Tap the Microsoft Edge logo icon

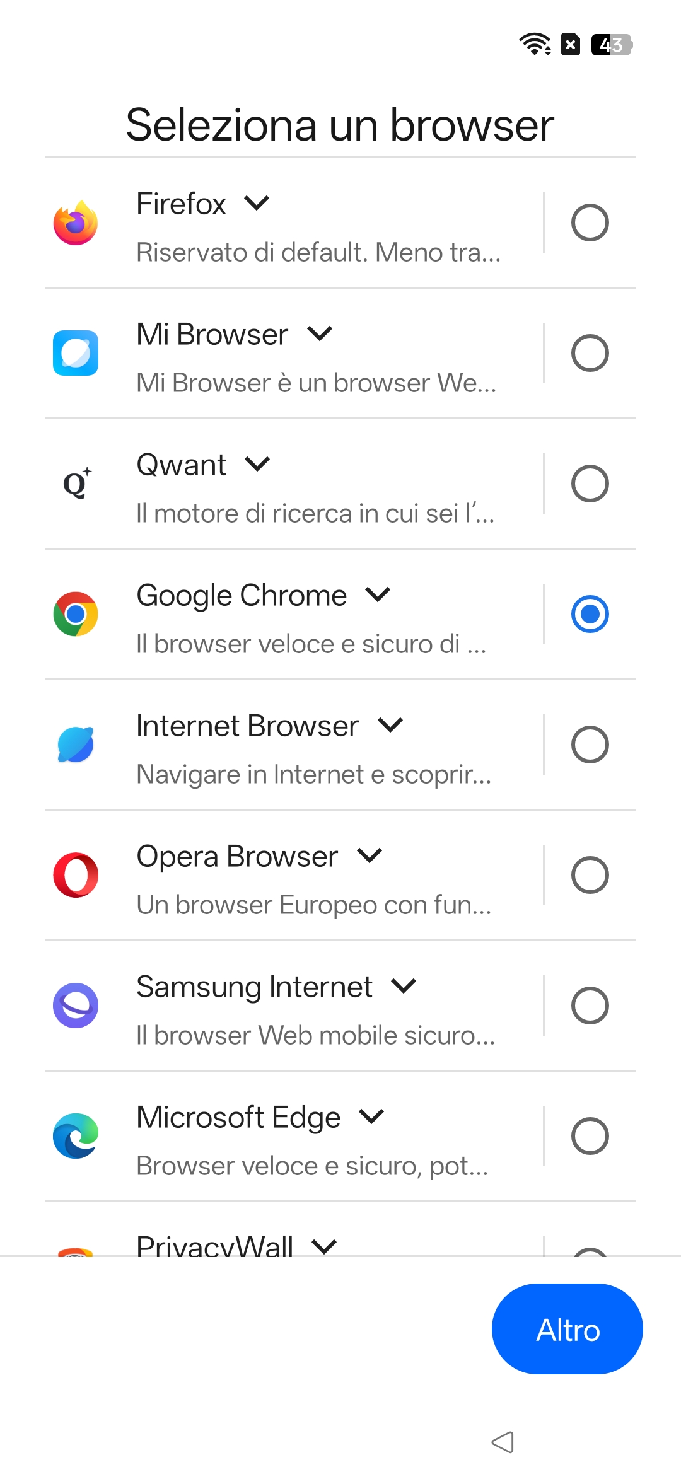(x=76, y=1136)
